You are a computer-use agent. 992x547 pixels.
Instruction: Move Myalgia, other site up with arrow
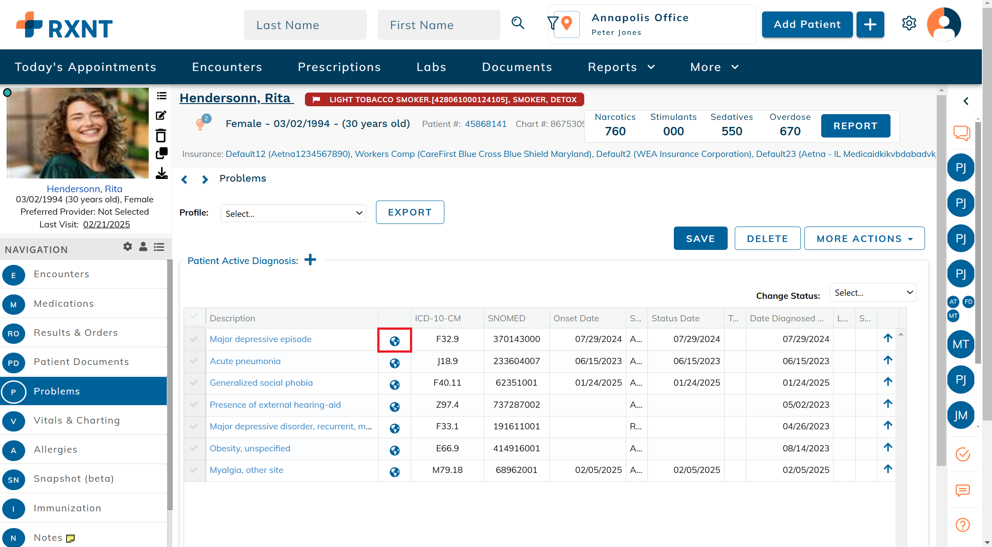tap(888, 469)
